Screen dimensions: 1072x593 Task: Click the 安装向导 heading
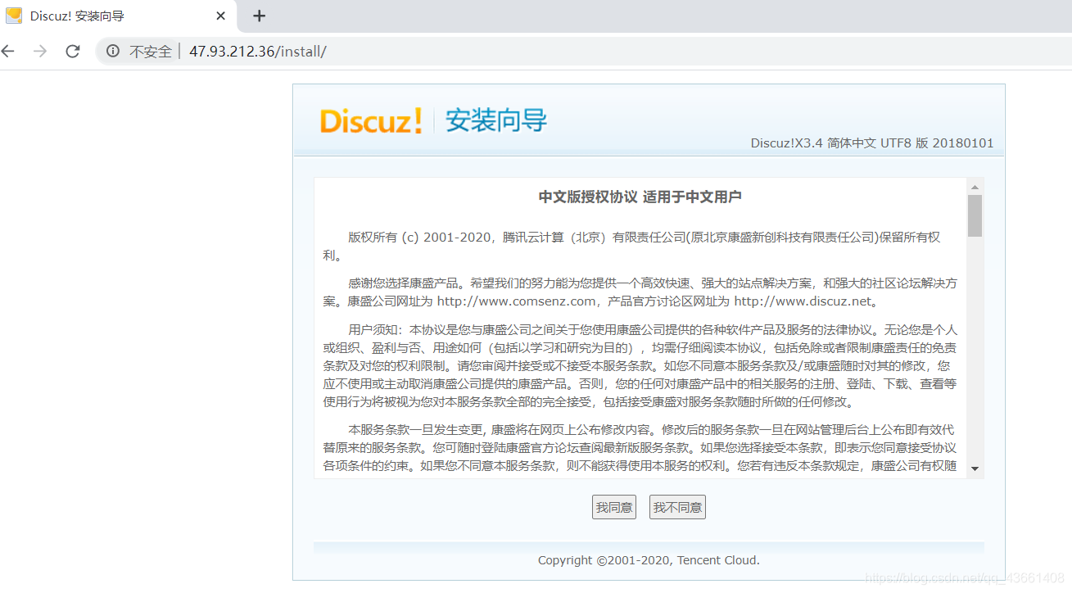click(495, 120)
